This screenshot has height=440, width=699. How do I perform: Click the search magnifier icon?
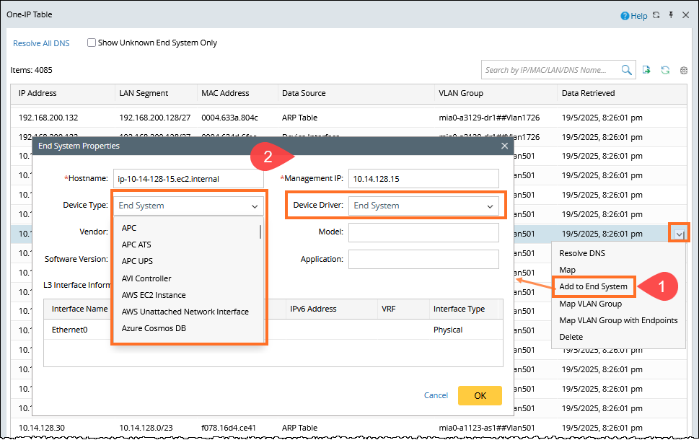click(627, 70)
